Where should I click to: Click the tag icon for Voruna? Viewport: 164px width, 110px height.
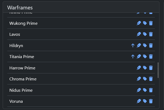(145, 101)
